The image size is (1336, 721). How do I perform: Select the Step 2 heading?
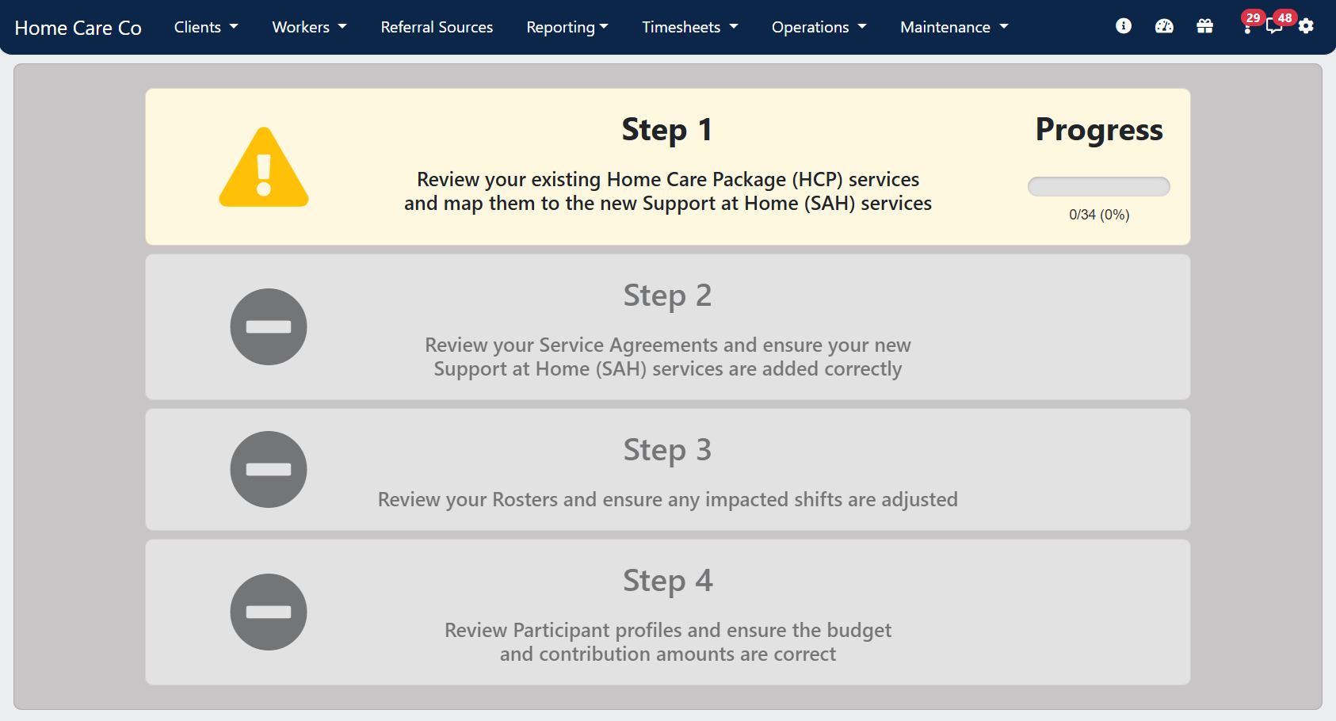[667, 296]
